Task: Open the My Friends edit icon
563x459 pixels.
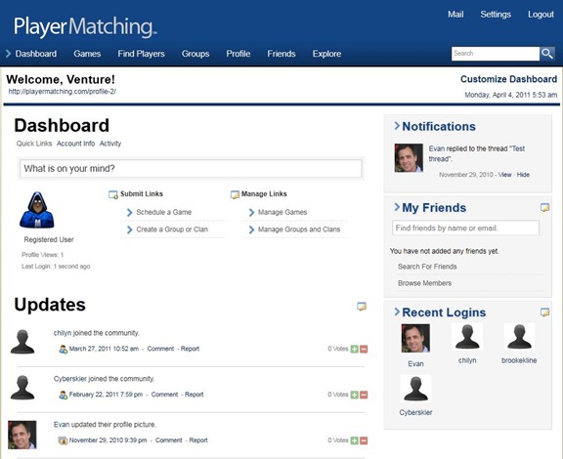Action: pos(545,207)
